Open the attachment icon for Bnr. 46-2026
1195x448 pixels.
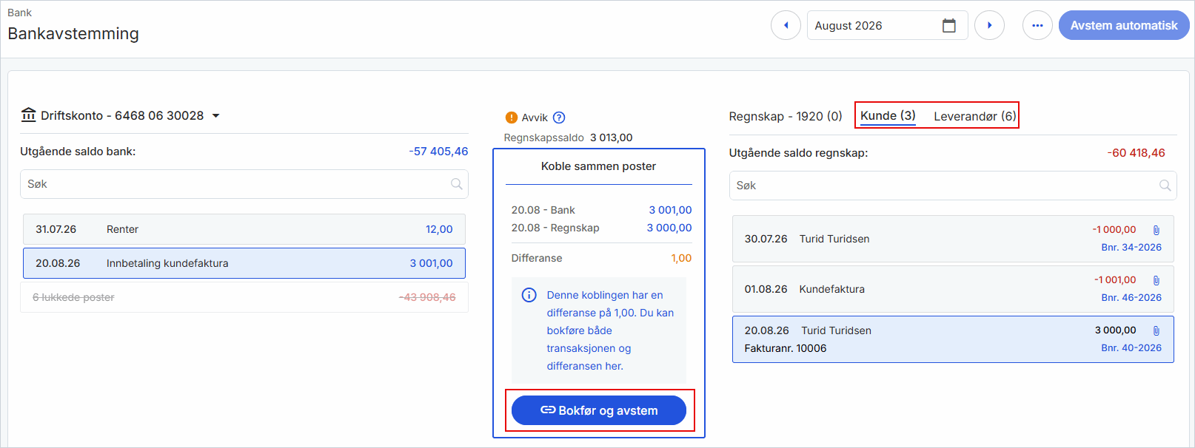click(1156, 280)
